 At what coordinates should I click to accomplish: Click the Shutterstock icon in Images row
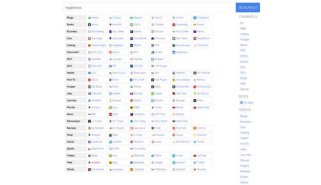point(195,87)
